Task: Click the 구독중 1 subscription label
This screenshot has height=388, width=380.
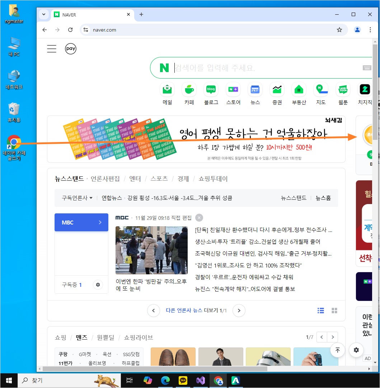Action: [72, 285]
